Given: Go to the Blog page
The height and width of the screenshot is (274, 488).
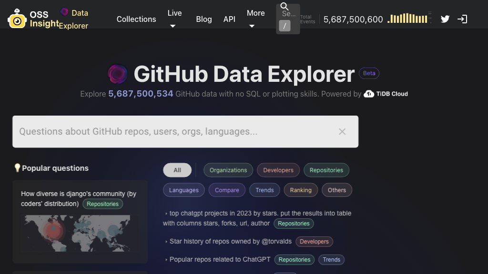Looking at the screenshot, I should click(204, 19).
